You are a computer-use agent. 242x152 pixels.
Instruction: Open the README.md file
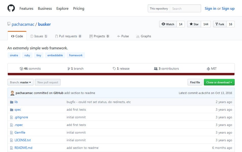[23, 148]
